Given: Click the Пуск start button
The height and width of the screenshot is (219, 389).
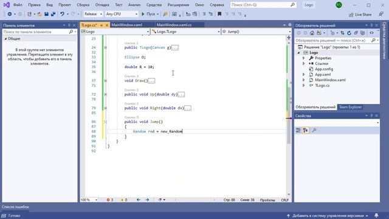Looking at the screenshot, I should click(150, 14).
